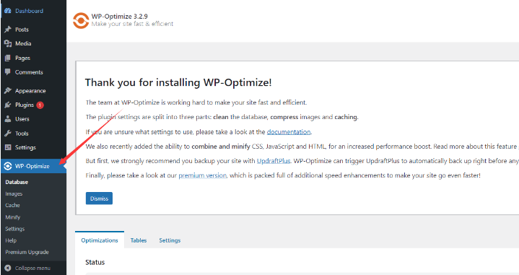Viewport: 519px width, 275px height.
Task: Click the Appearance paintbrush icon
Action: pyautogui.click(x=8, y=90)
